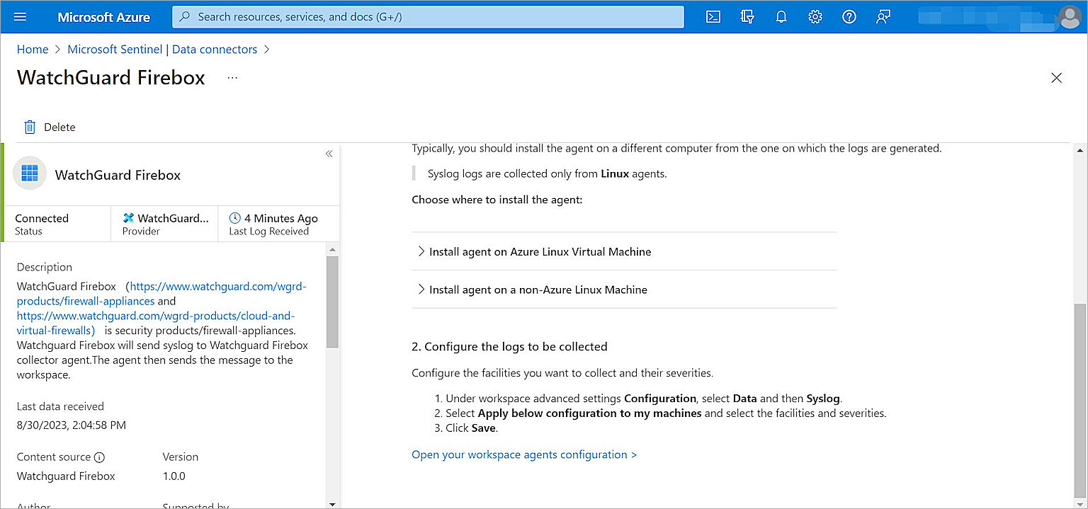
Task: Click the info icon beside Content source
Action: point(100,457)
